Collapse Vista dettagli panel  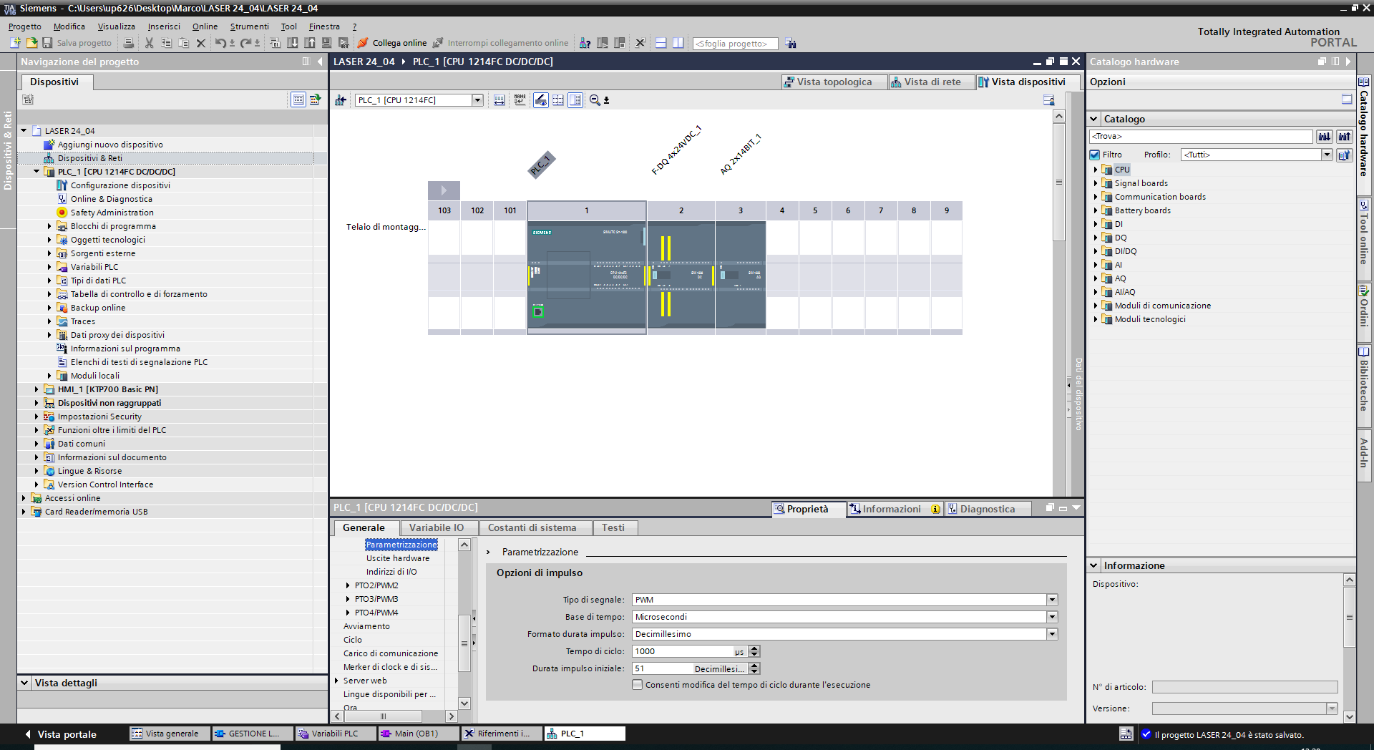pos(24,683)
